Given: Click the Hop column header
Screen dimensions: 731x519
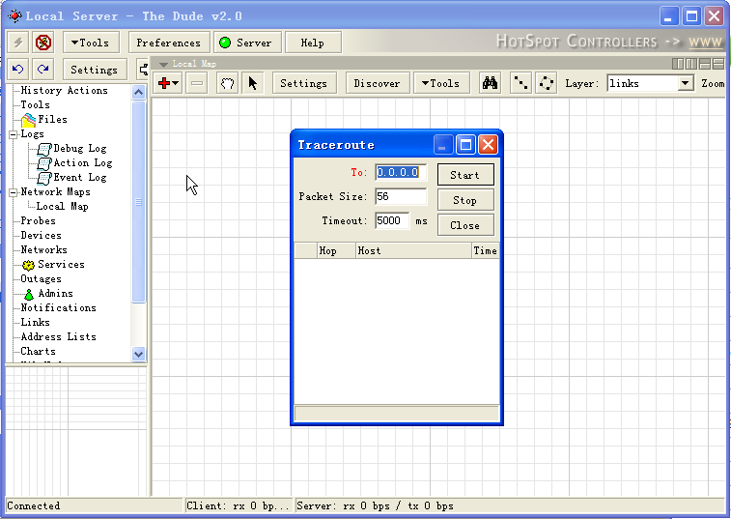Looking at the screenshot, I should coord(336,250).
